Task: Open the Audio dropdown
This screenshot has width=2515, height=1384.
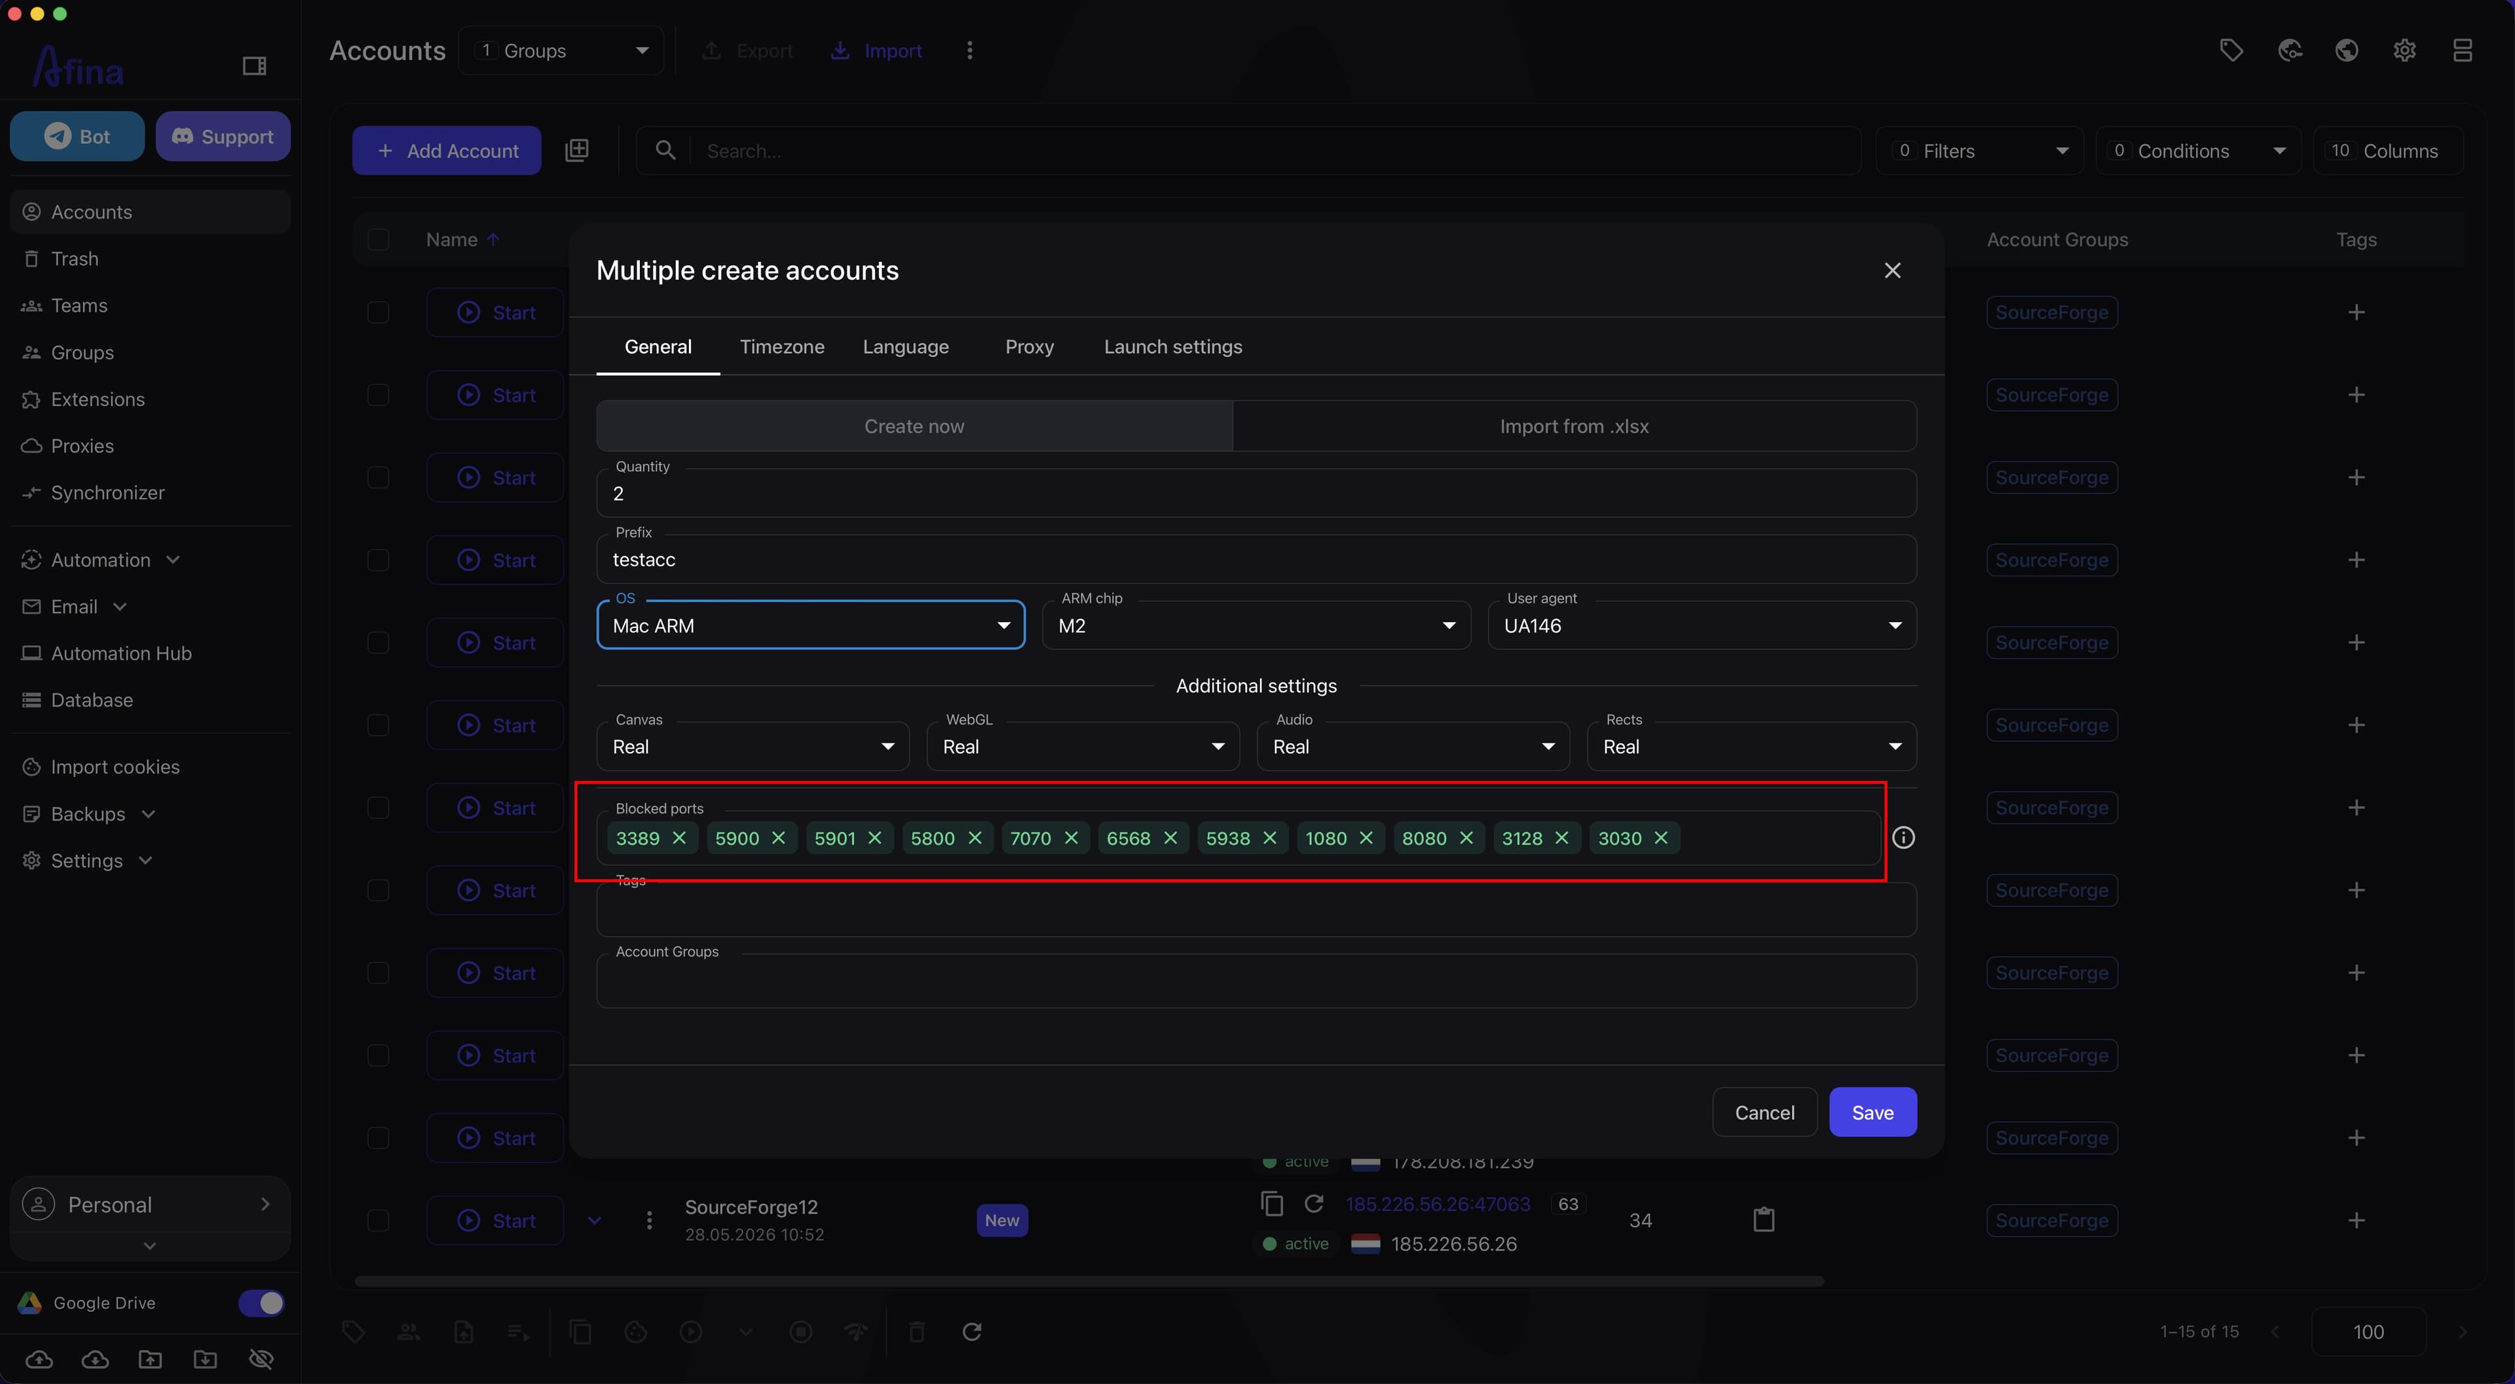Action: 1413,746
